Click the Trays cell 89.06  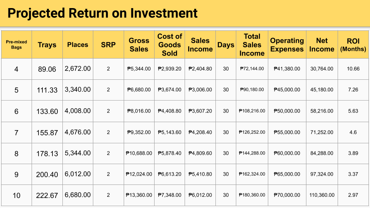coord(47,69)
